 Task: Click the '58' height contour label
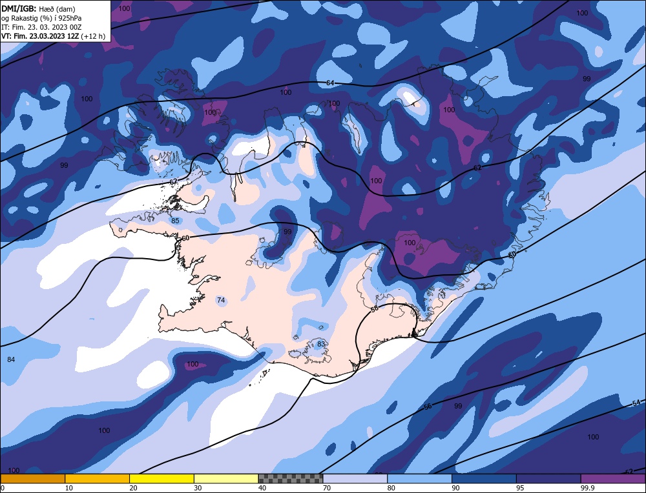[375, 309]
